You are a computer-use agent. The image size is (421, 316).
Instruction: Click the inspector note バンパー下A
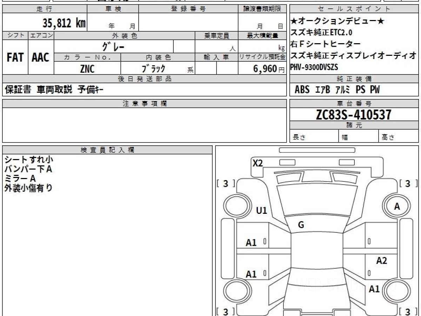pyautogui.click(x=28, y=169)
